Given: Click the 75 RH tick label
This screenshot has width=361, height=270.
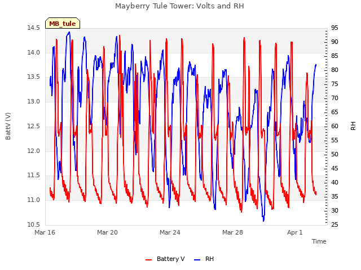Looking at the screenshot, I should tap(334, 84).
